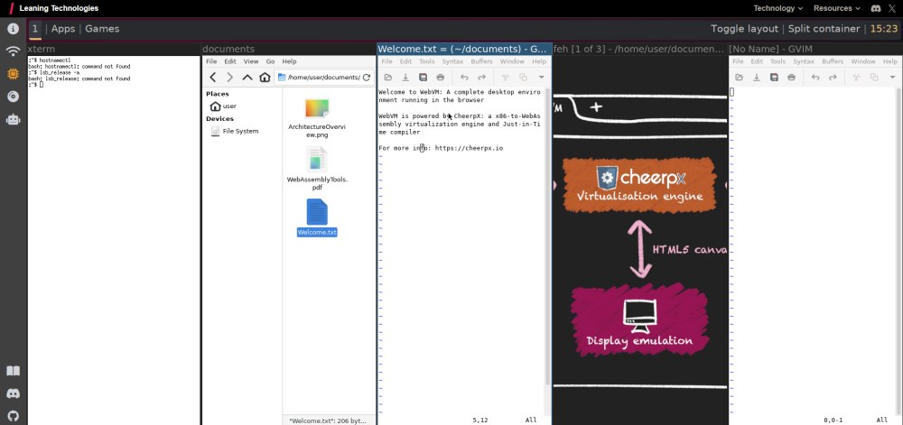Screen dimensions: 903x425
Task: Select File System under Devices
Action: pos(240,131)
